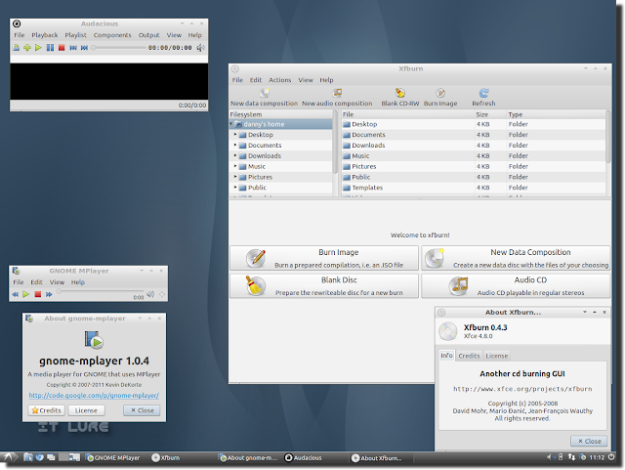Click the Refresh icon in Xfburn

(x=483, y=93)
